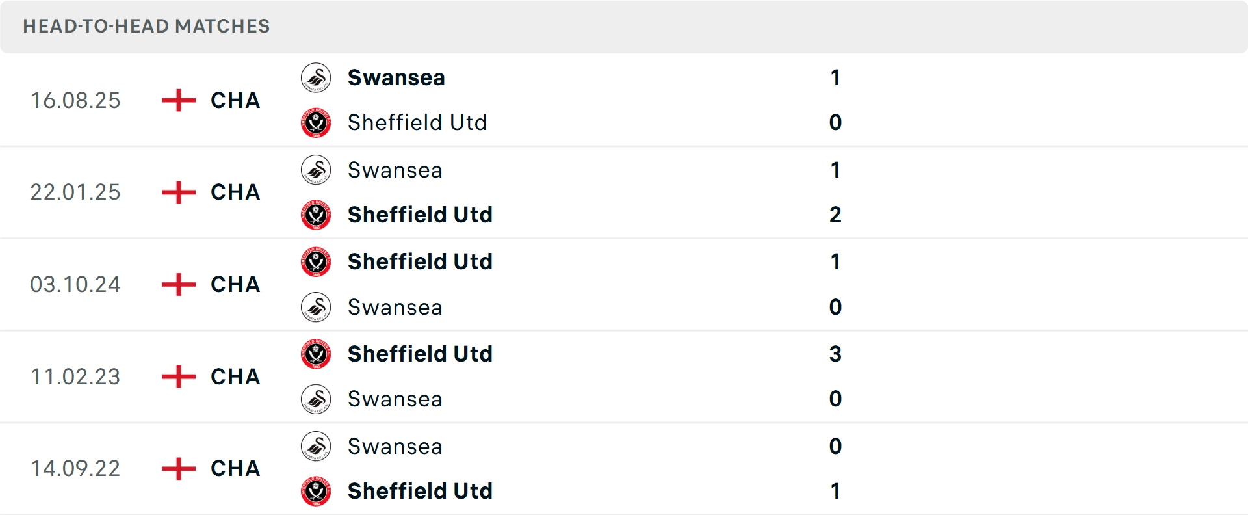
Task: Click the Swansea swan logo in the 11.02.23 match
Action: [x=315, y=399]
